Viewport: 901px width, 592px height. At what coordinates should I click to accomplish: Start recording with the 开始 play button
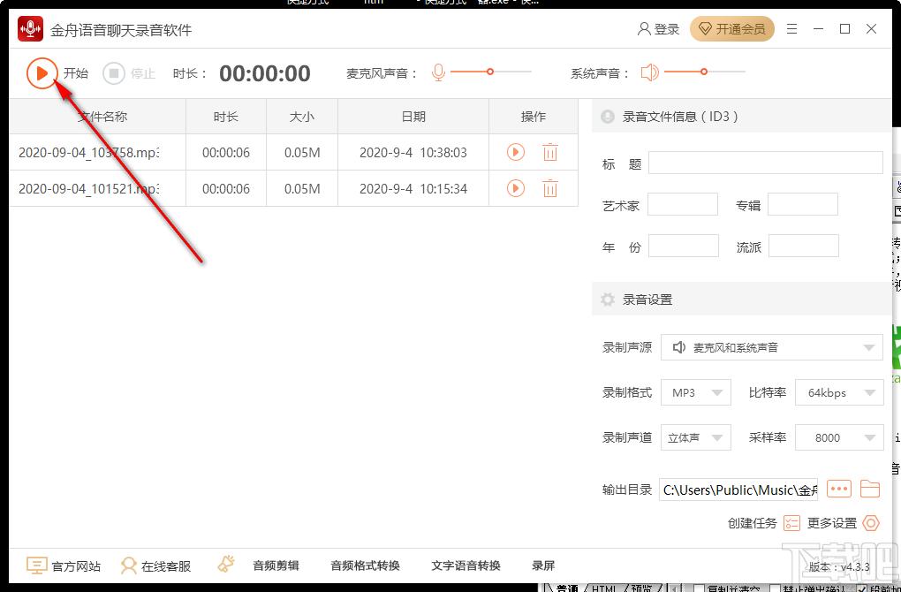pos(42,73)
